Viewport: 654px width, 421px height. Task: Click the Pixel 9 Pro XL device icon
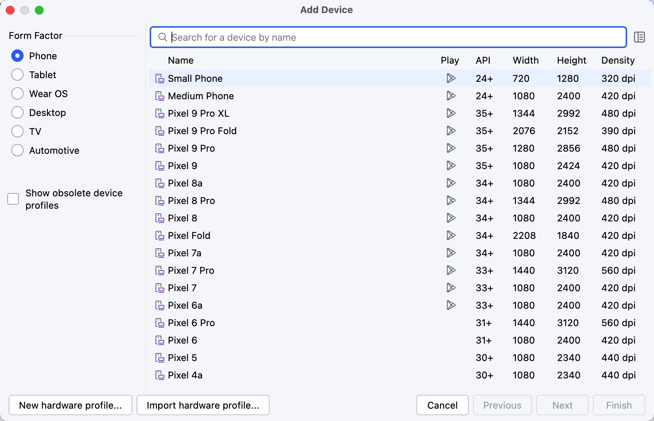pyautogui.click(x=160, y=113)
